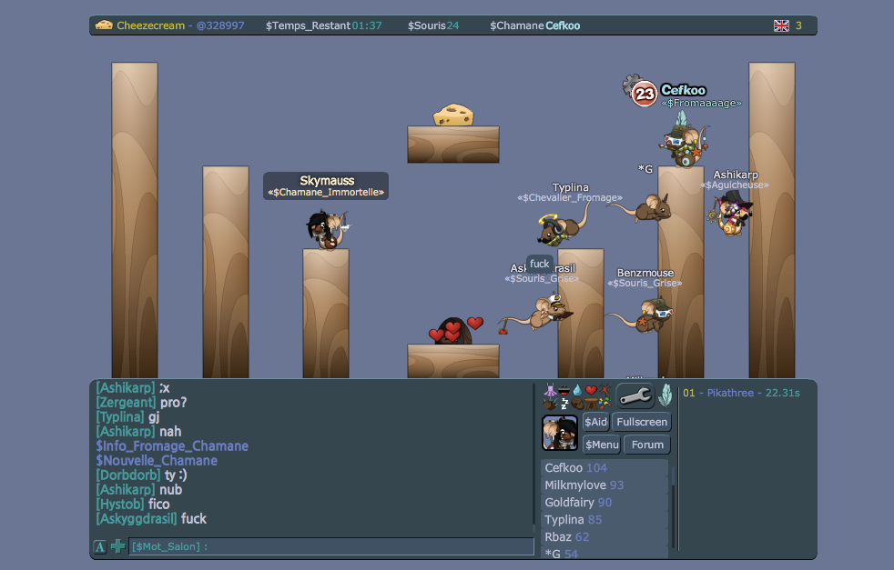Viewport: 894px width, 570px height.
Task: Select Cefkoo 104 in the scoreboard
Action: 604,467
